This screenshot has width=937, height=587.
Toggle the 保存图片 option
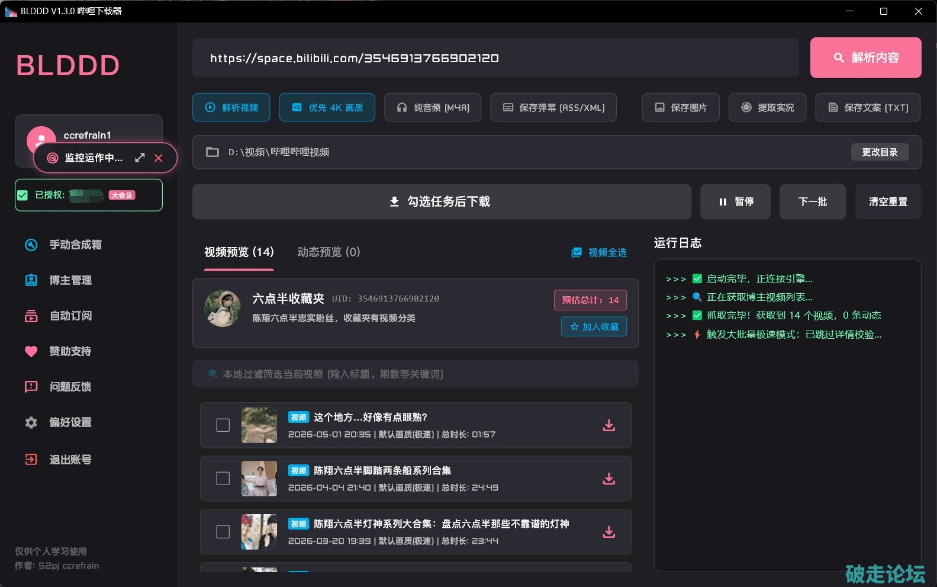(x=681, y=107)
